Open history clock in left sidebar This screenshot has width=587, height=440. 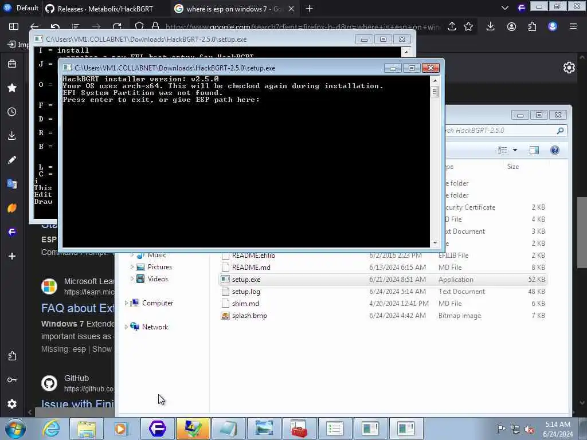(x=12, y=112)
